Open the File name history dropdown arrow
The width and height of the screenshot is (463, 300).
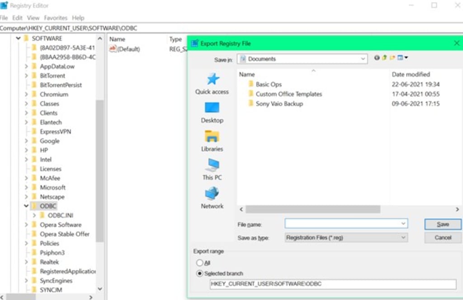click(403, 224)
